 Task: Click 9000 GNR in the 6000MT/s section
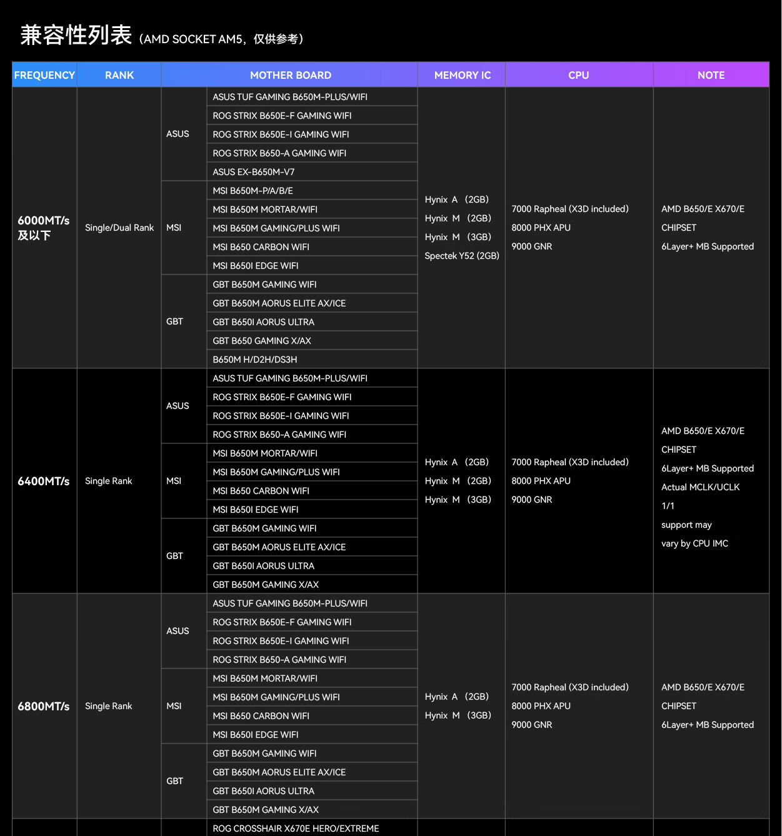(x=532, y=246)
